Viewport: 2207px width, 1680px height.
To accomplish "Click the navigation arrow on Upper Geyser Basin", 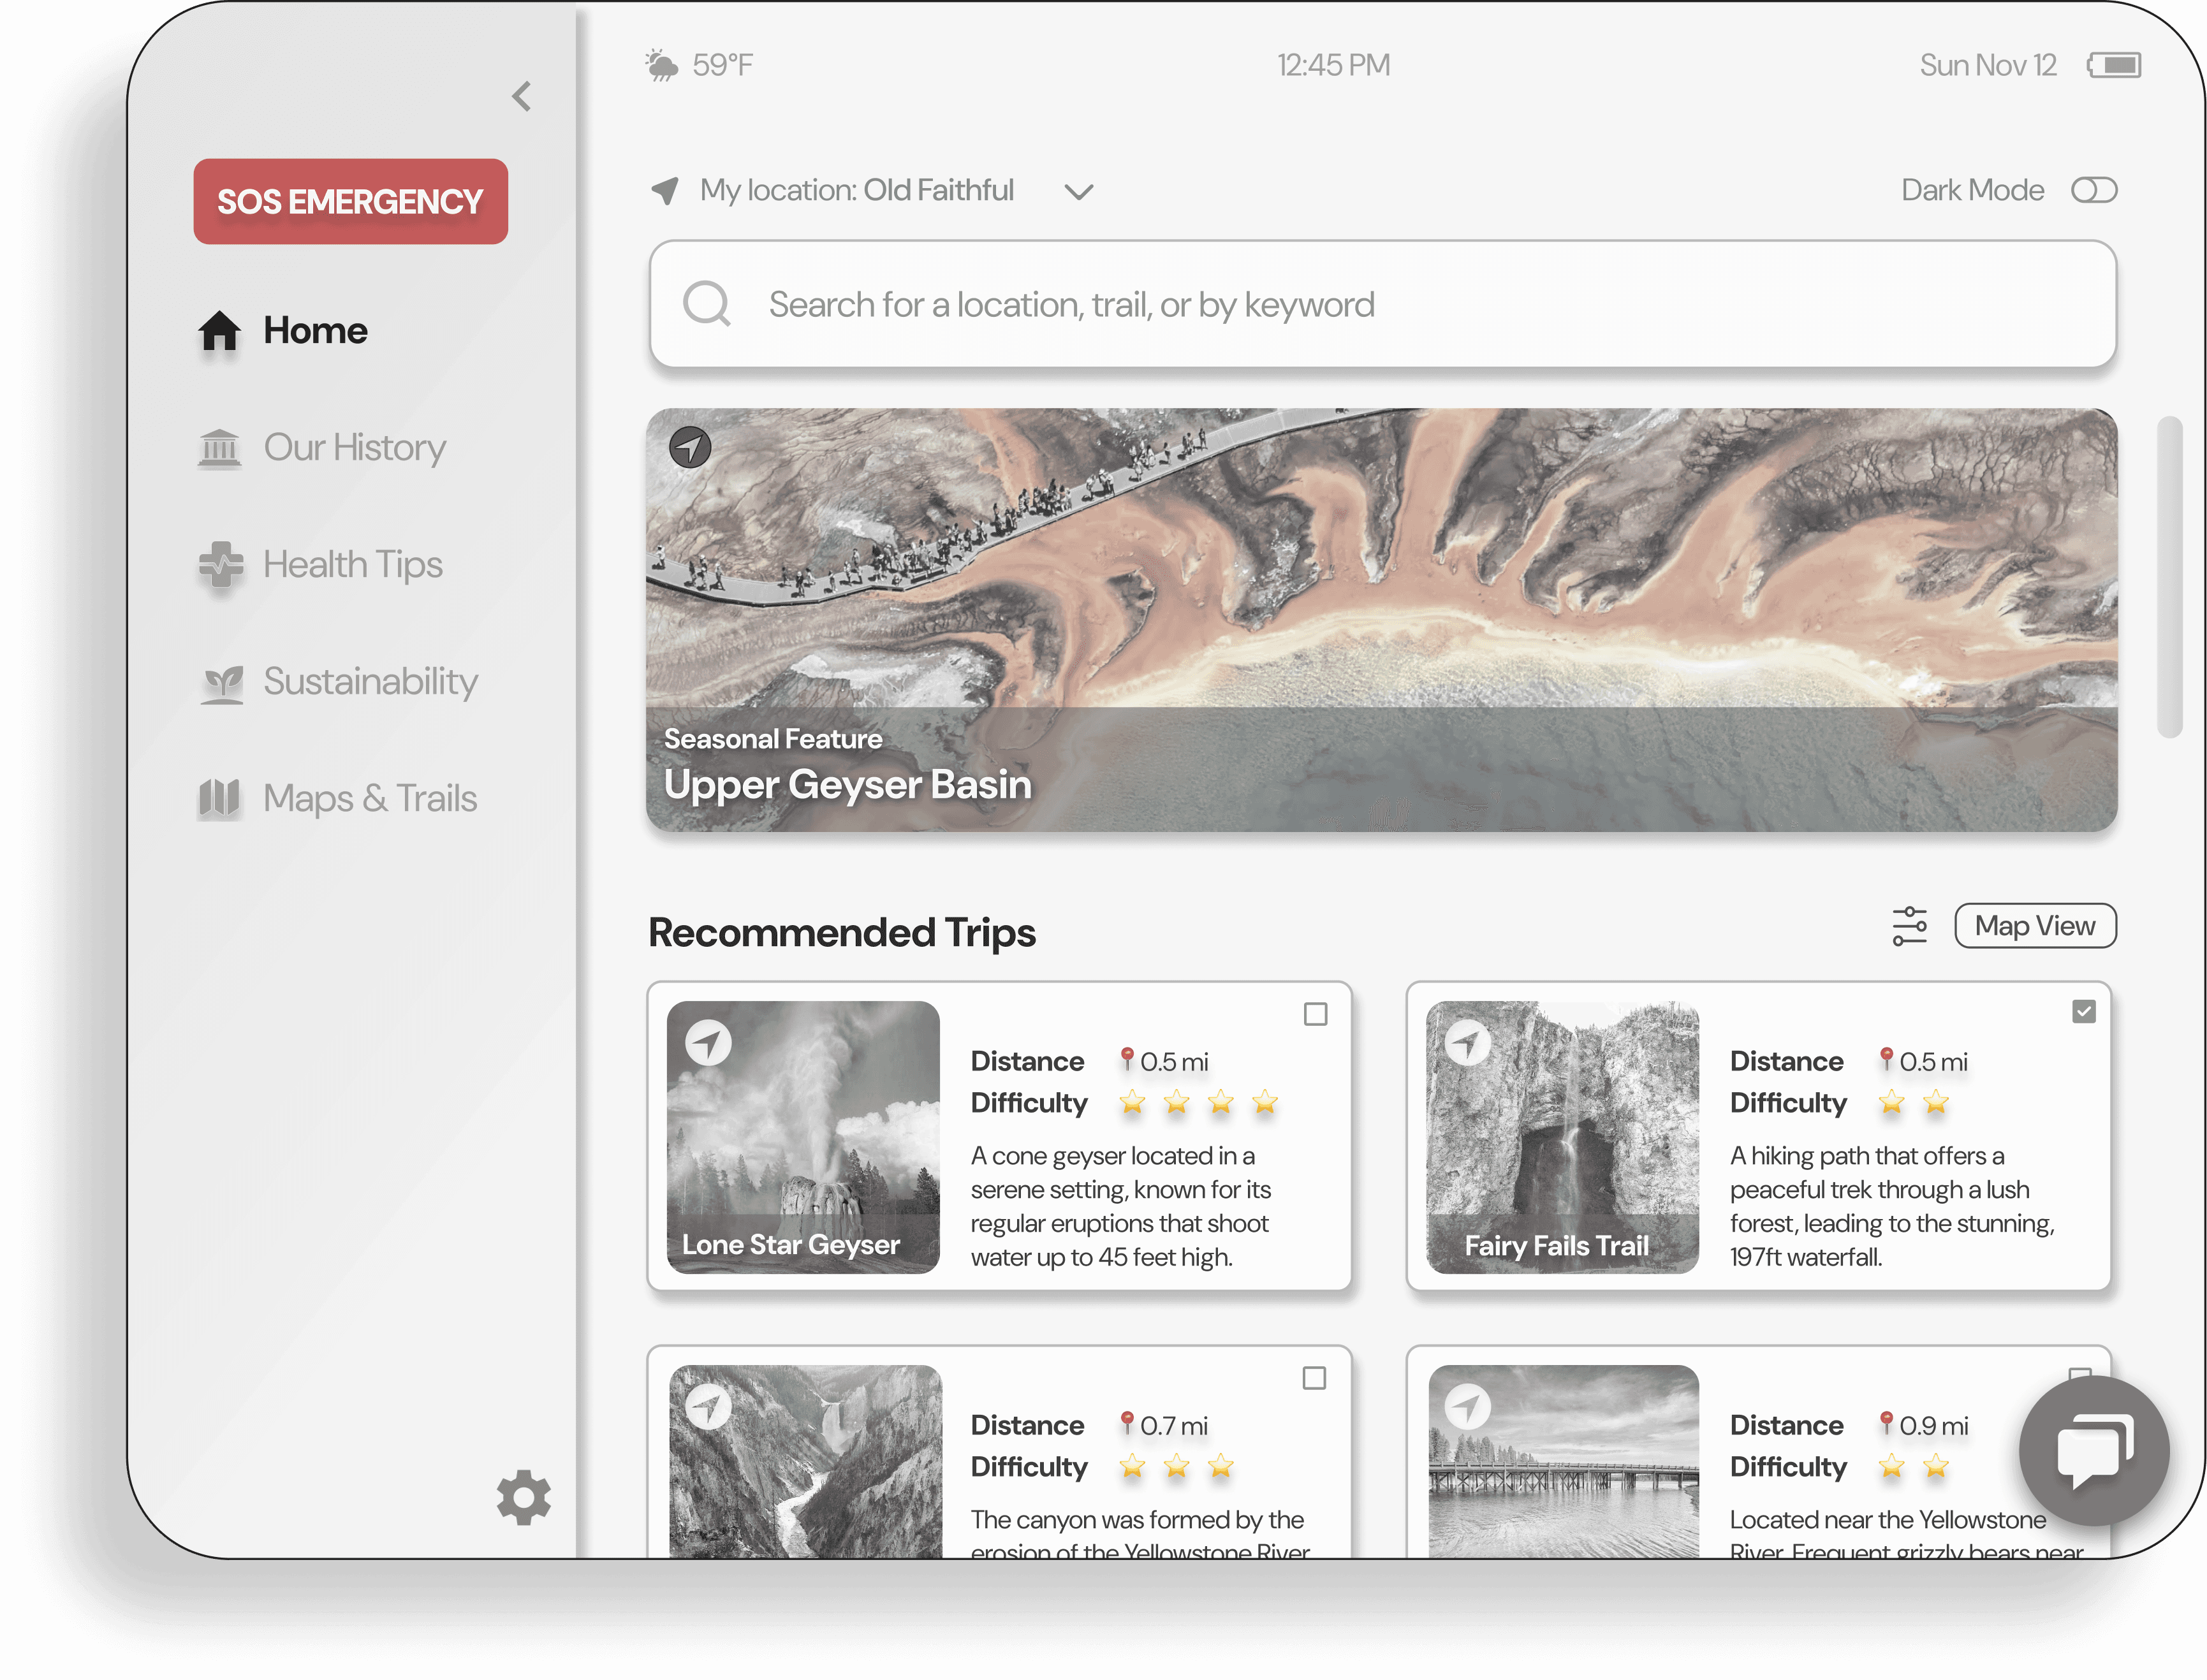I will pyautogui.click(x=690, y=447).
